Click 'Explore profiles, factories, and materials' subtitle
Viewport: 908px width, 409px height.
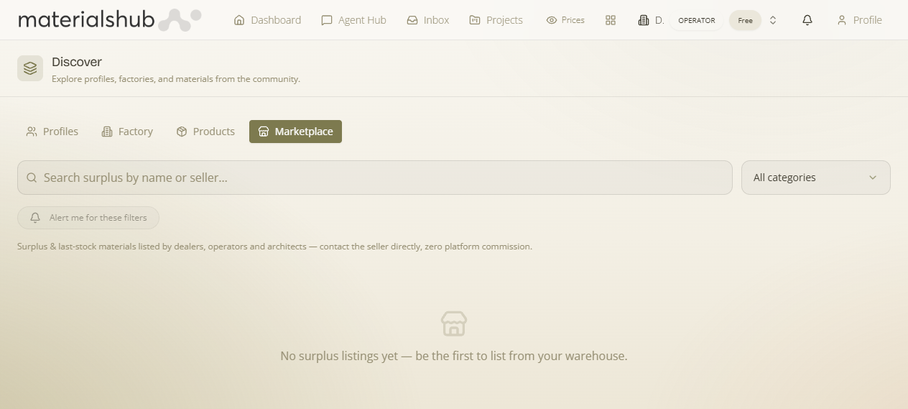(x=176, y=79)
